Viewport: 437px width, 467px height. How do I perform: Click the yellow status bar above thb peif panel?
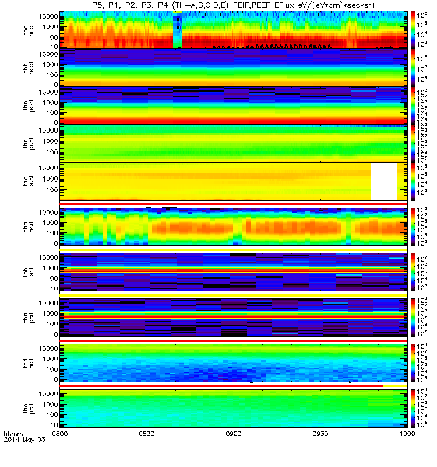point(234,250)
